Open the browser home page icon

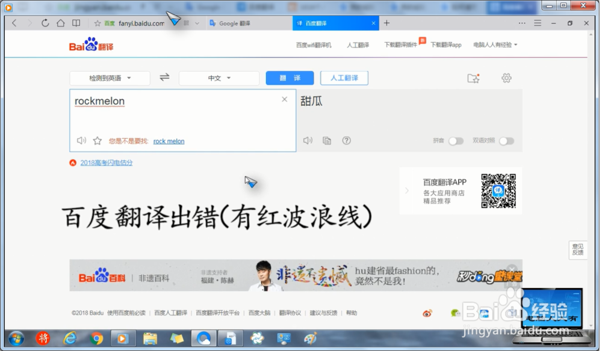[61, 23]
